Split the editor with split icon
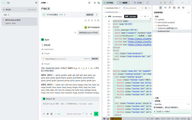192x120 pixels. click(x=146, y=8)
